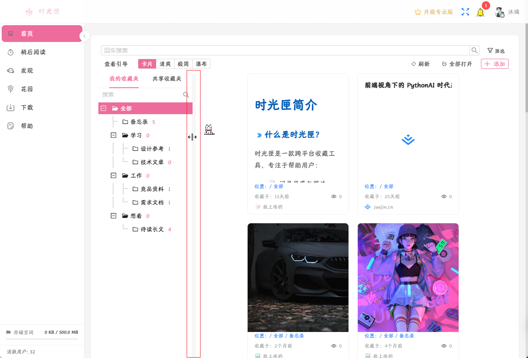
Task: Open the 沐瑞 user avatar
Action: pos(499,12)
